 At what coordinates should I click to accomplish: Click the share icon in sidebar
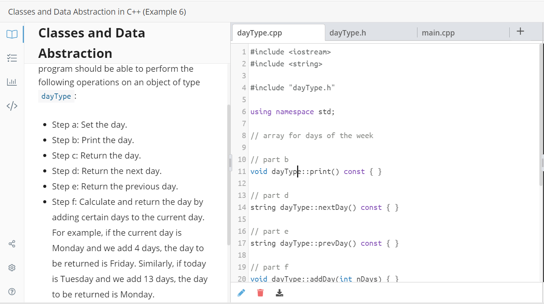pyautogui.click(x=12, y=244)
